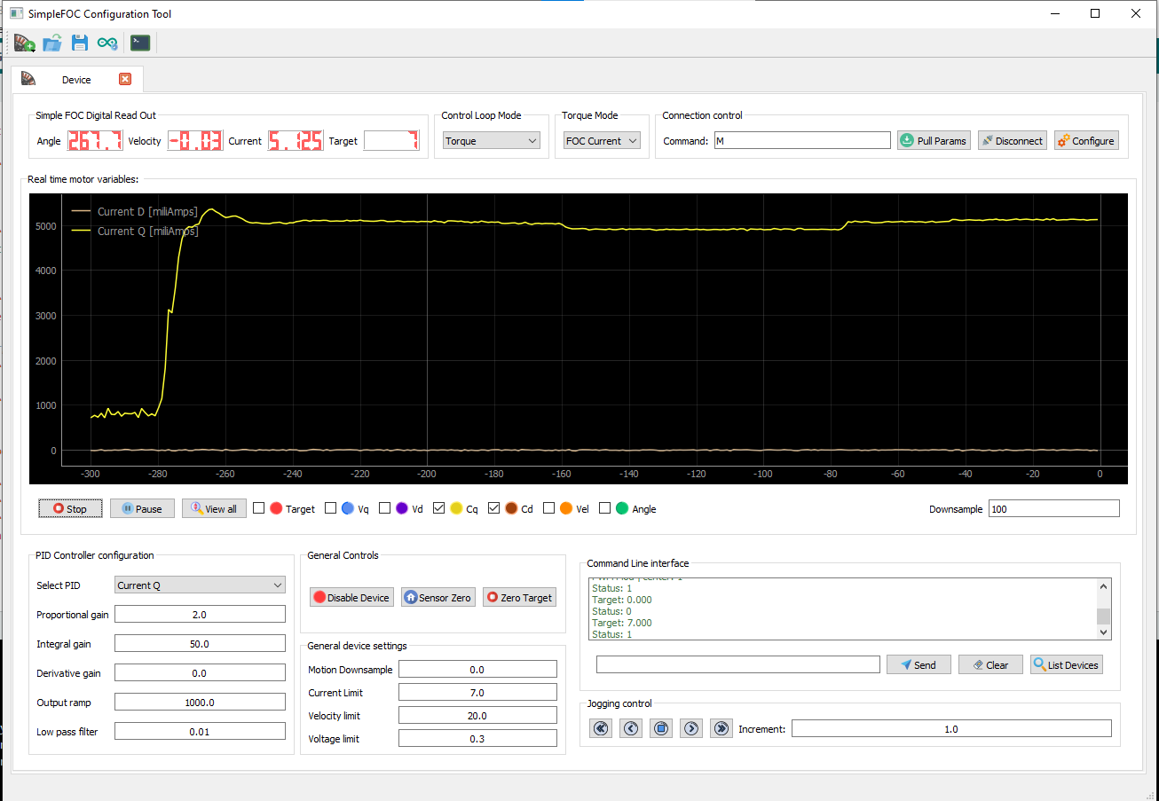This screenshot has height=801, width=1159.
Task: Enable the Vel signal checkbox
Action: point(549,508)
